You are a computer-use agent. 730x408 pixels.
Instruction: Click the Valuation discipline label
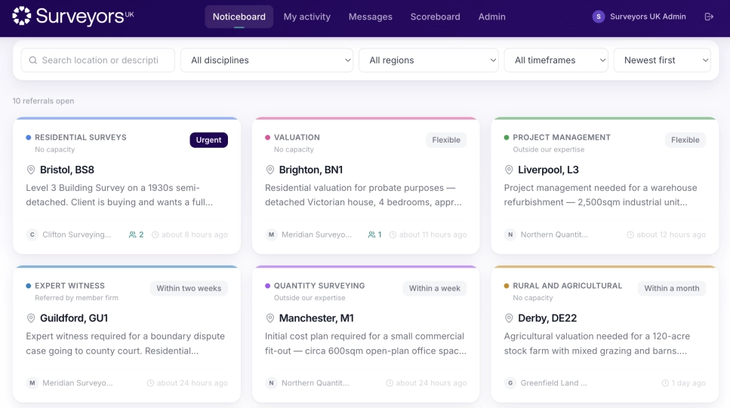click(297, 137)
